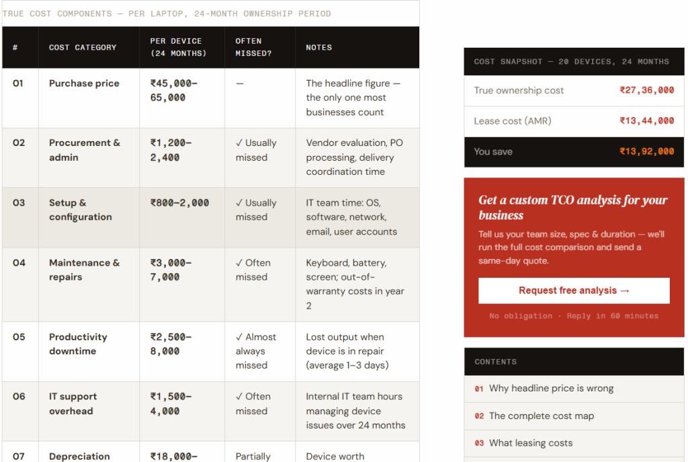Viewport: 688px width, 462px height.
Task: Click the 'You save' ₹13,92,000 row
Action: pyautogui.click(x=574, y=152)
